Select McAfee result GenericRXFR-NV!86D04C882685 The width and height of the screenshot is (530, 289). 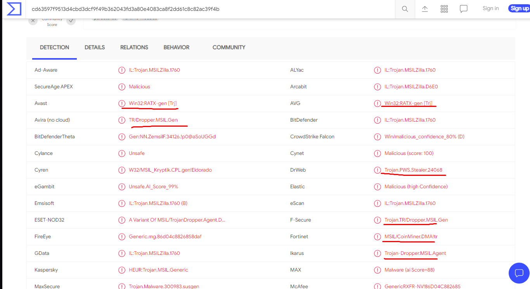[423, 287]
